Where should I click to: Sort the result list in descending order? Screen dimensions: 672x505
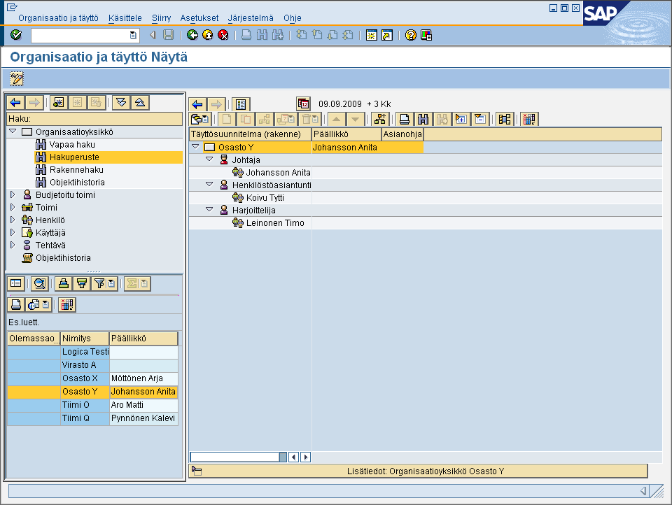pos(82,283)
